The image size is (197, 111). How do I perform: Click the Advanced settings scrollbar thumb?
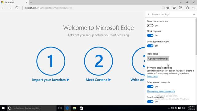click(x=196, y=37)
